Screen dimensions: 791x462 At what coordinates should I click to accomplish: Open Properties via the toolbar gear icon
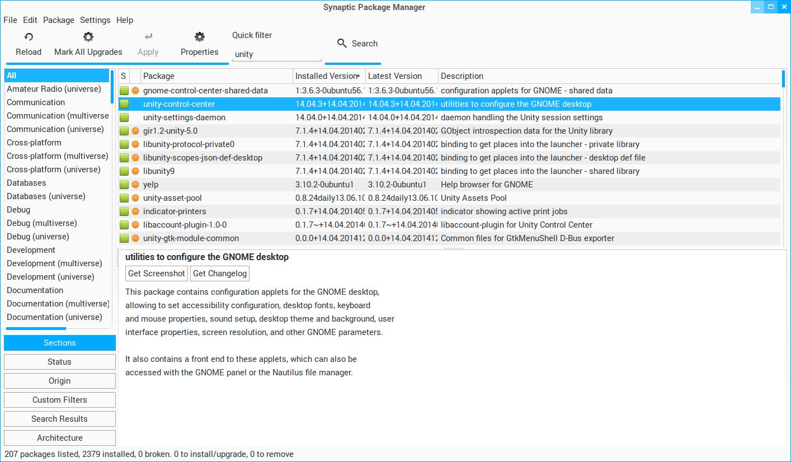pos(199,37)
